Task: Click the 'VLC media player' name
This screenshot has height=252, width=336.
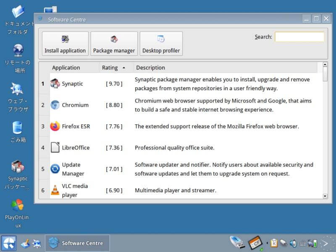Action: click(75, 191)
